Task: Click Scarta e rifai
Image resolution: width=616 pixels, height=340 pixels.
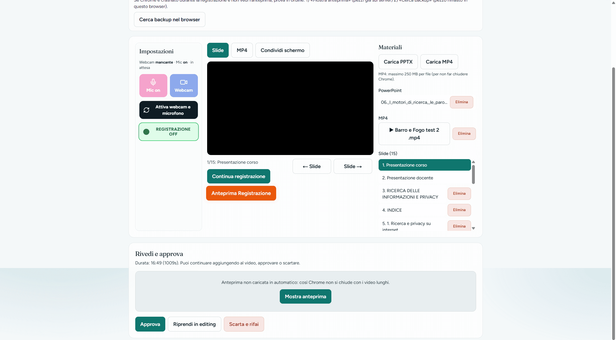Action: 244,324
